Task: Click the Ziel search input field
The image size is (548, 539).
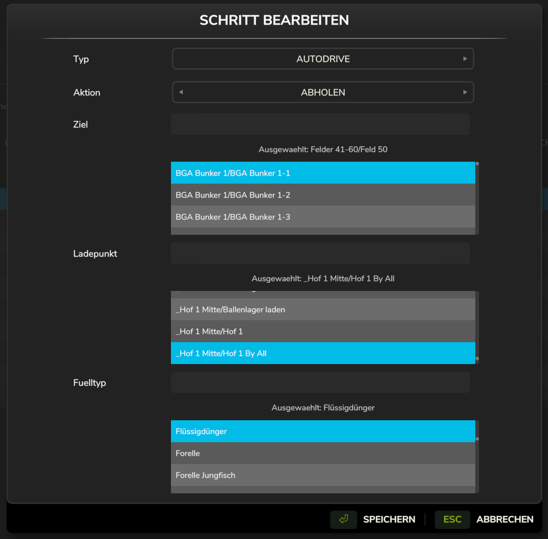Action: pos(320,124)
